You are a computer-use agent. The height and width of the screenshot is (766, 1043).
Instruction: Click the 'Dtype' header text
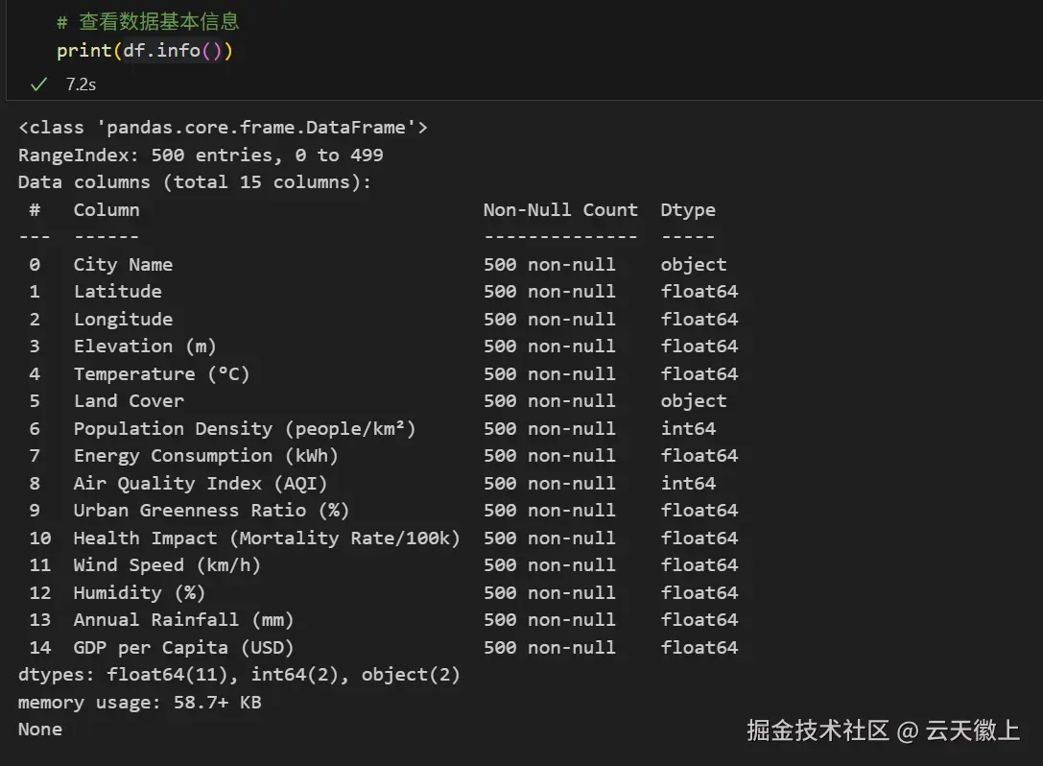(x=688, y=211)
